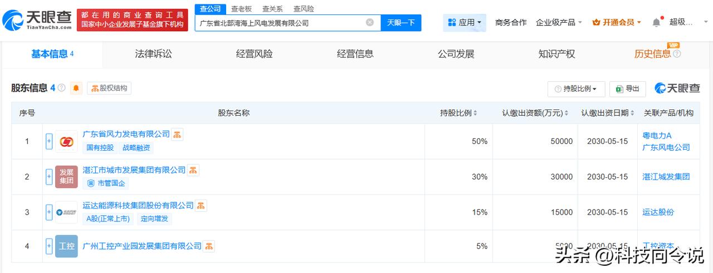
Task: Click the TianYanCha logo at top left
Action: point(37,20)
